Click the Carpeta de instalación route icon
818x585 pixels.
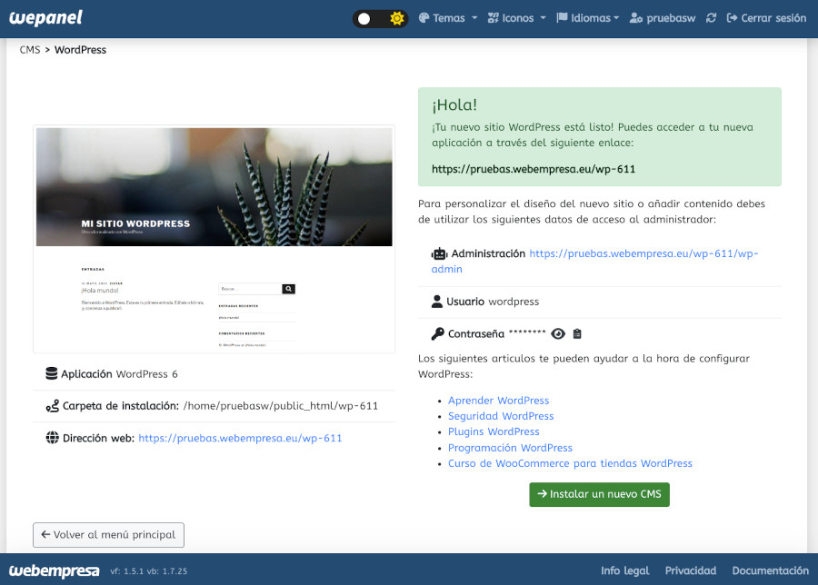[52, 406]
